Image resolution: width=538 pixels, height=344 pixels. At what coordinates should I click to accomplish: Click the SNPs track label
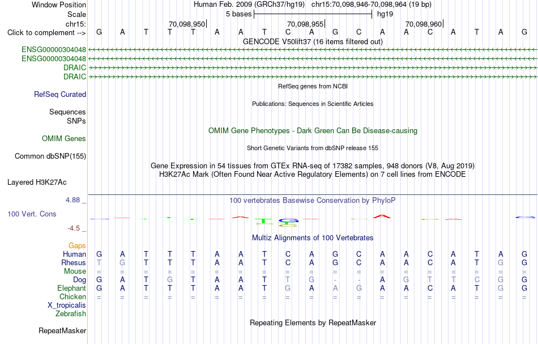[76, 121]
